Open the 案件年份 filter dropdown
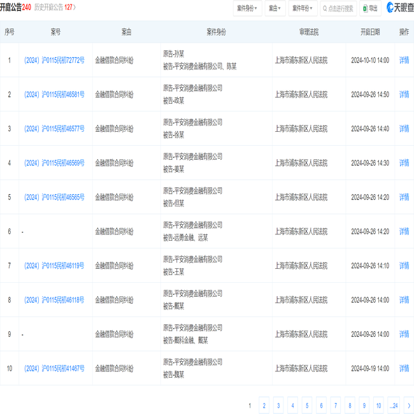The height and width of the screenshot is (414, 414). pos(303,8)
